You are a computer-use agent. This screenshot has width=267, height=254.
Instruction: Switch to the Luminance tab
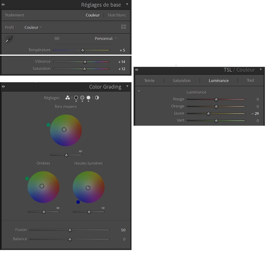(x=219, y=81)
